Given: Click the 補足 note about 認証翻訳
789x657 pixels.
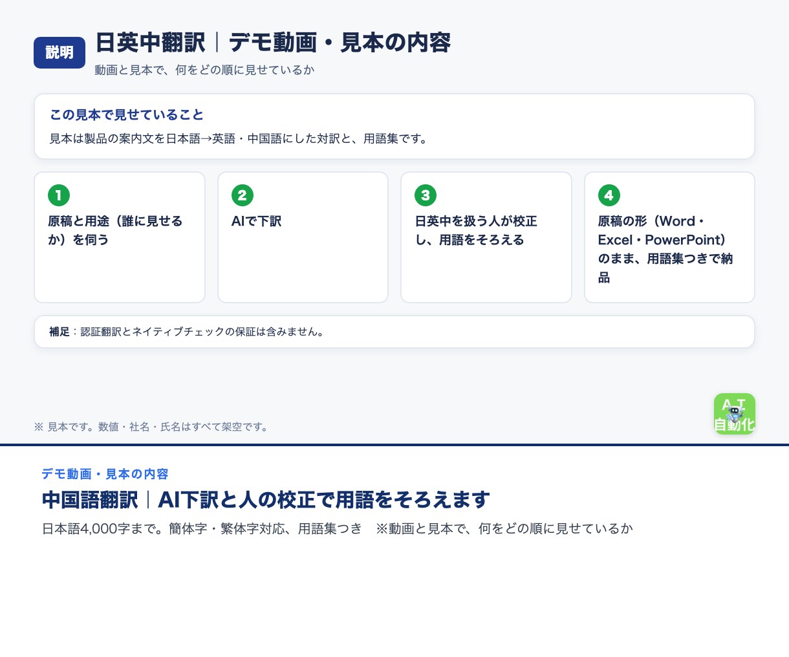Looking at the screenshot, I should point(188,332).
